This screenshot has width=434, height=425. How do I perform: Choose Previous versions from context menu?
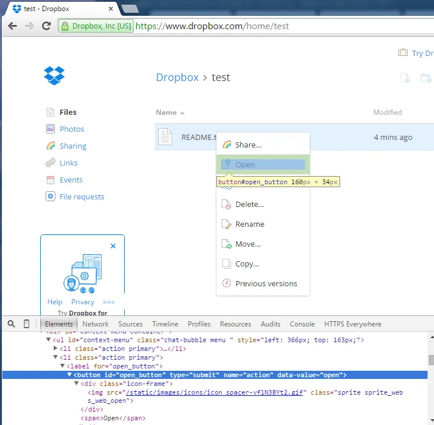click(x=263, y=283)
